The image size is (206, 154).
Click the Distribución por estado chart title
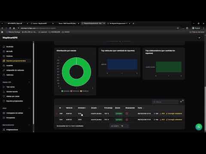pos(67,50)
